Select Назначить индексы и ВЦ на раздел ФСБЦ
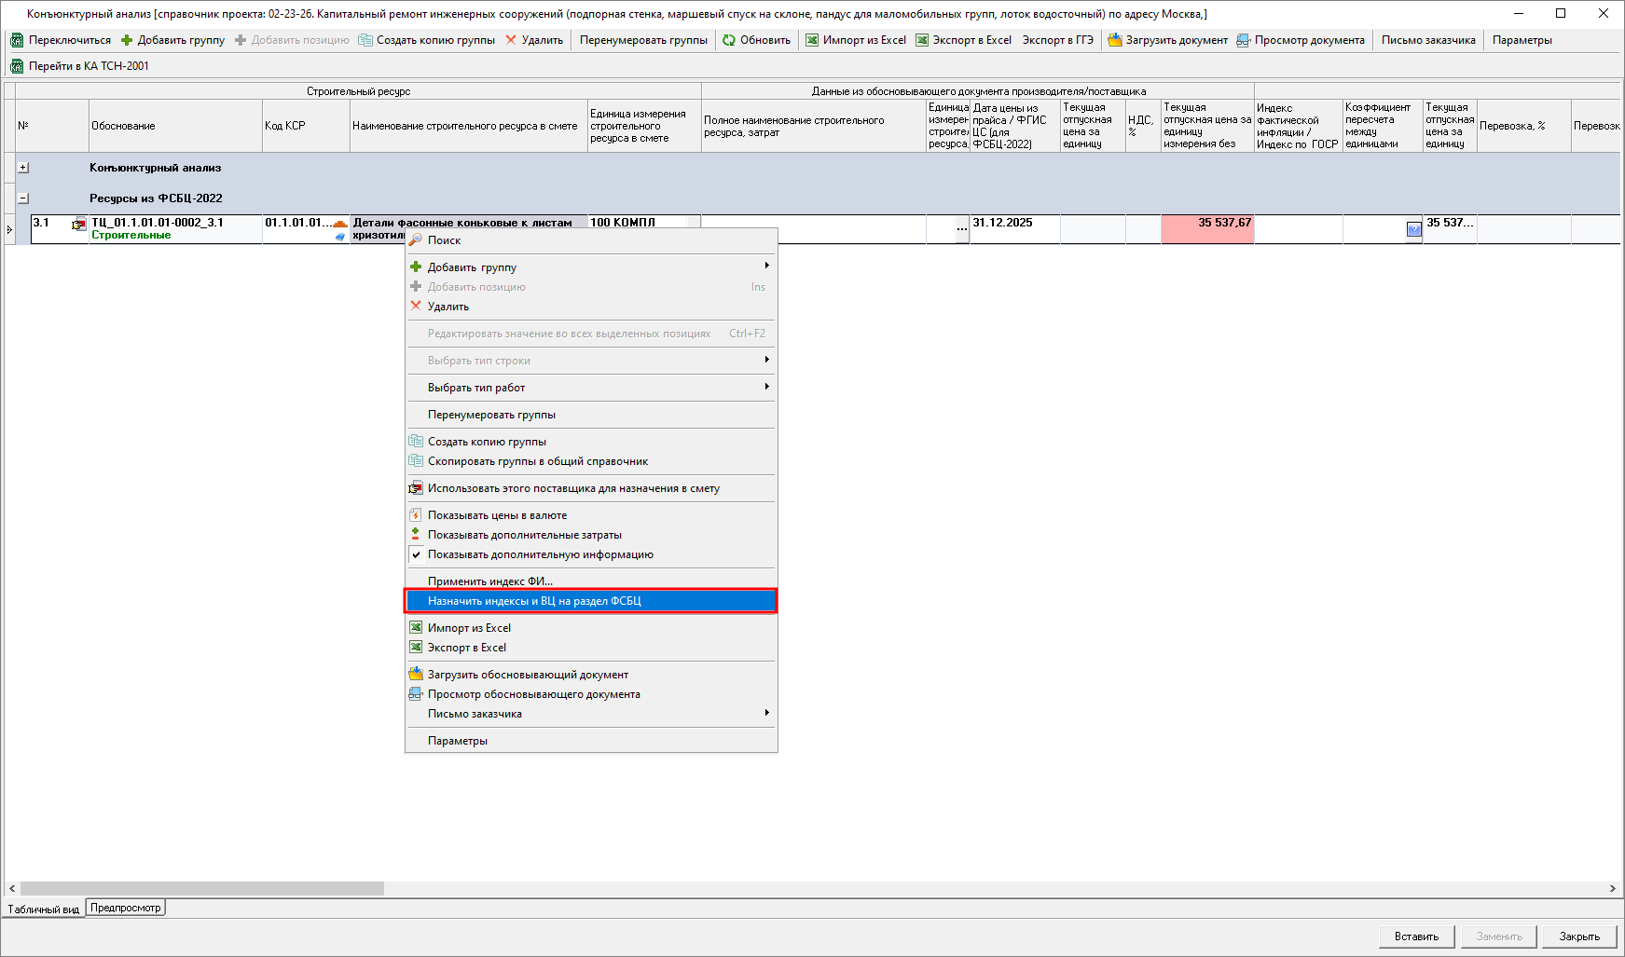The height and width of the screenshot is (957, 1625). click(591, 601)
